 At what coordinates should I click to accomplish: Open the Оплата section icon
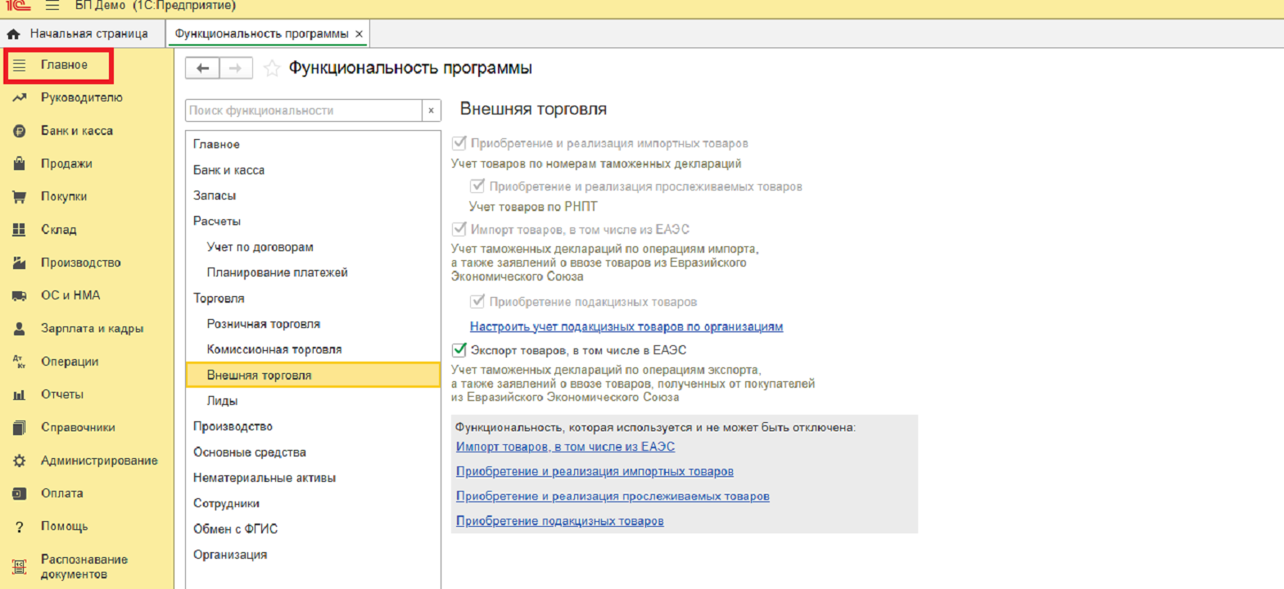pos(20,494)
